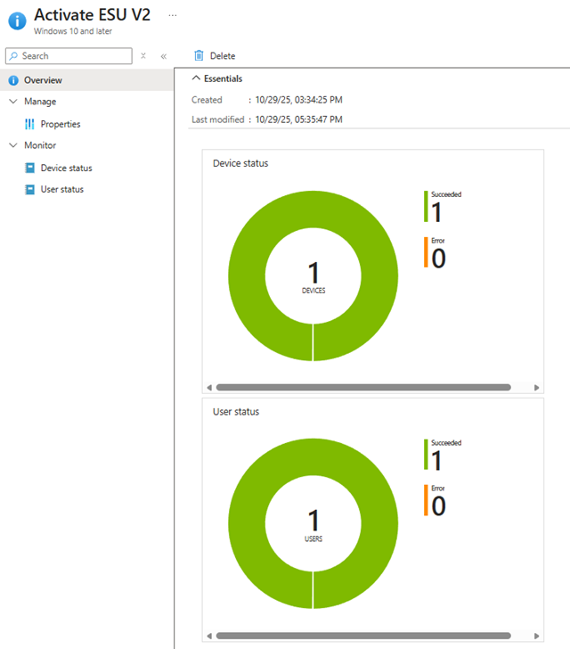Collapse the sidebar with double chevron
This screenshot has height=649, width=570.
(x=163, y=56)
